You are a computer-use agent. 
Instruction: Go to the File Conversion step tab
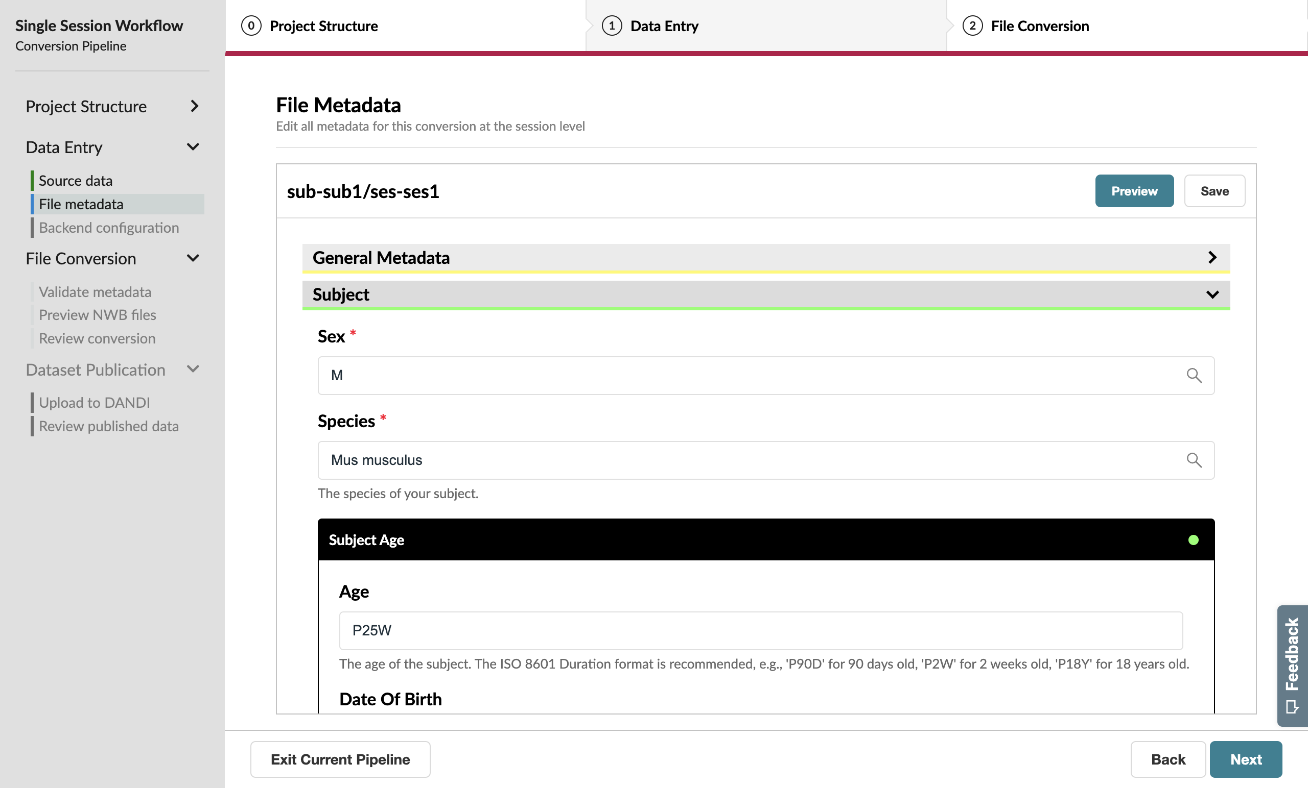click(1127, 26)
